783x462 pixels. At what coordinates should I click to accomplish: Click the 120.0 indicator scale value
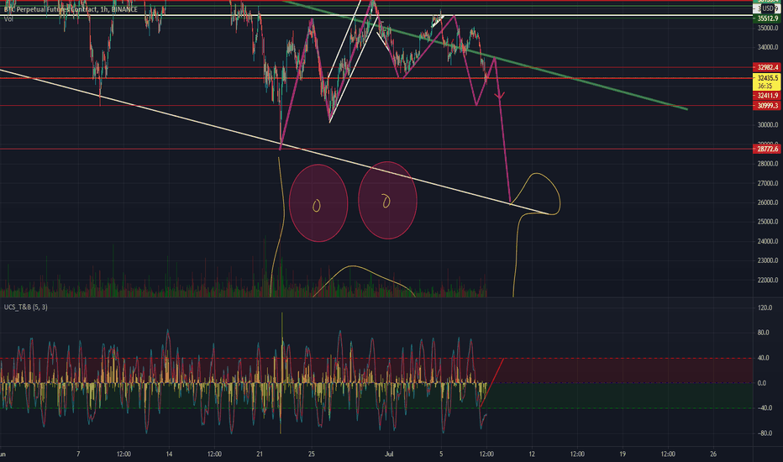click(764, 307)
